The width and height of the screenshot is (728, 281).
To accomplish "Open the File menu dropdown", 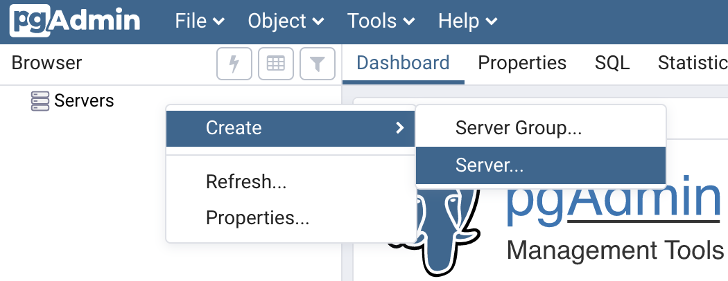I will click(200, 21).
